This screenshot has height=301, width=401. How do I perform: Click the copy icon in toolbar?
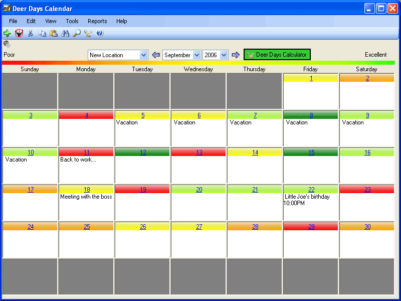[42, 33]
